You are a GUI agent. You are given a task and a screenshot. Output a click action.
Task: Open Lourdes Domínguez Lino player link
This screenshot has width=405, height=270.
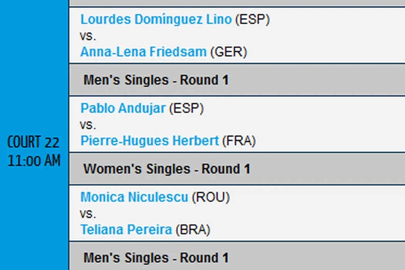click(x=156, y=19)
